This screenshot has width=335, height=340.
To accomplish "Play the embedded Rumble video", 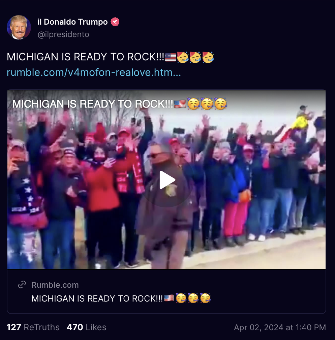I will 166,180.
